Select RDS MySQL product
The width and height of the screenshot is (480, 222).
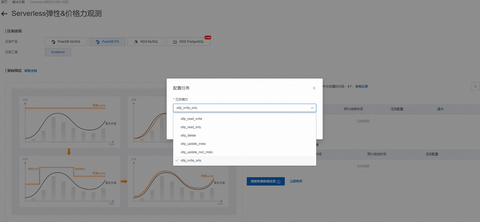click(x=146, y=42)
